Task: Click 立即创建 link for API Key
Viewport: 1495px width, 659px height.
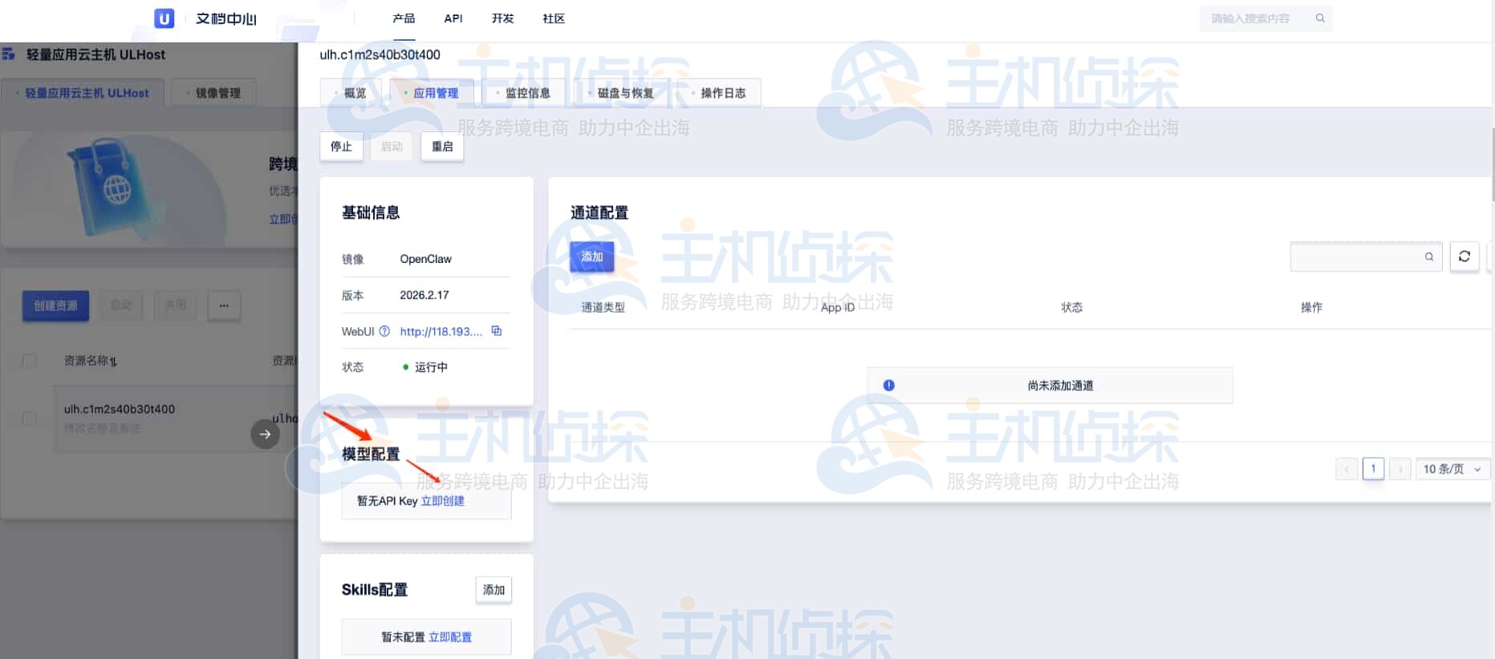Action: pos(442,501)
